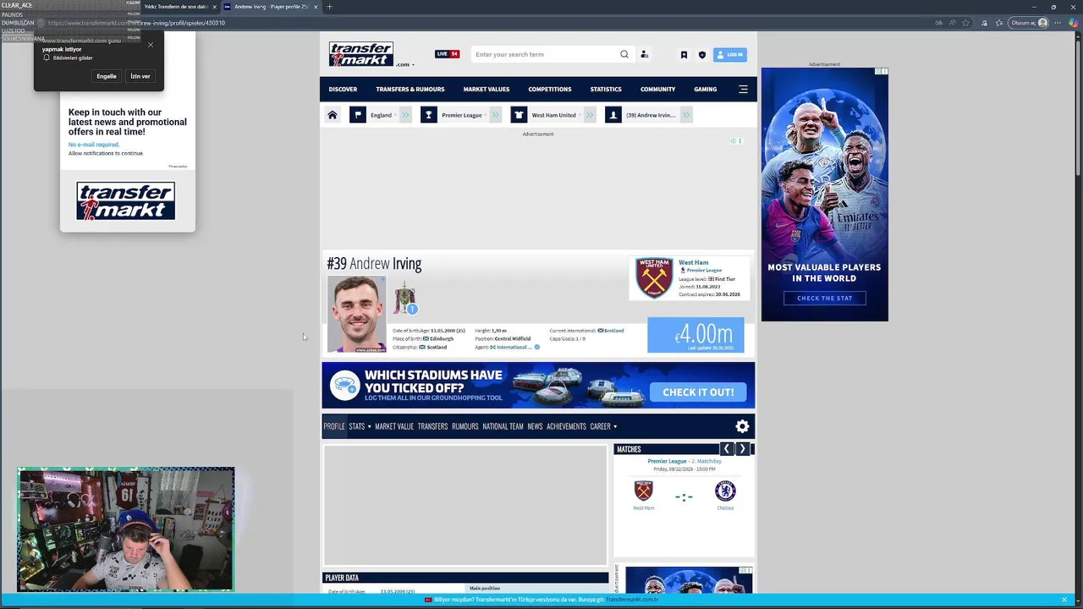The height and width of the screenshot is (609, 1083).
Task: Open the Market Values menu
Action: pyautogui.click(x=487, y=89)
